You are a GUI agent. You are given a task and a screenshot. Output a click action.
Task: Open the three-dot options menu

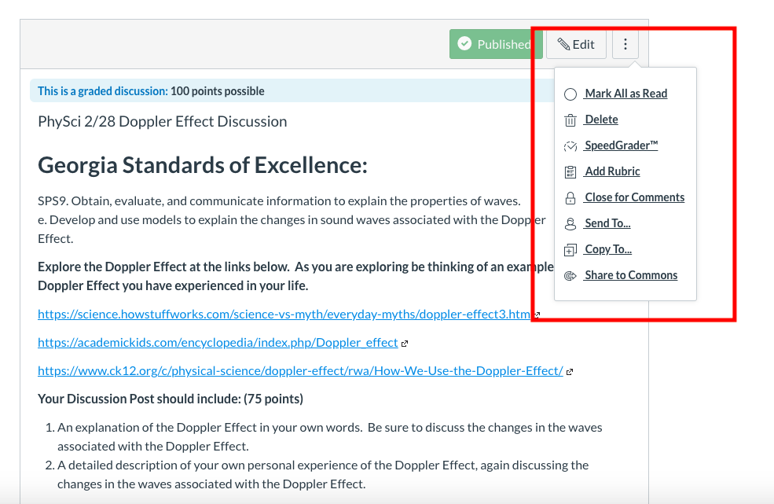(625, 44)
